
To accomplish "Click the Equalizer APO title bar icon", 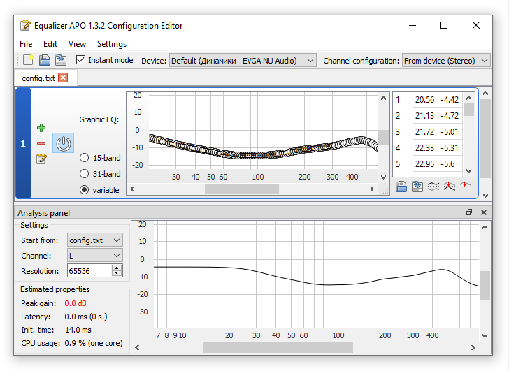I will point(25,25).
